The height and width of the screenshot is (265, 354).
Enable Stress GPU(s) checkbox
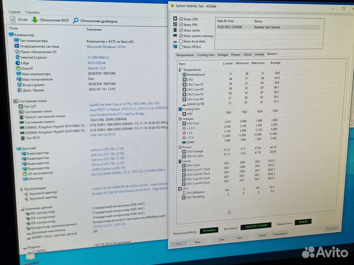[181, 47]
